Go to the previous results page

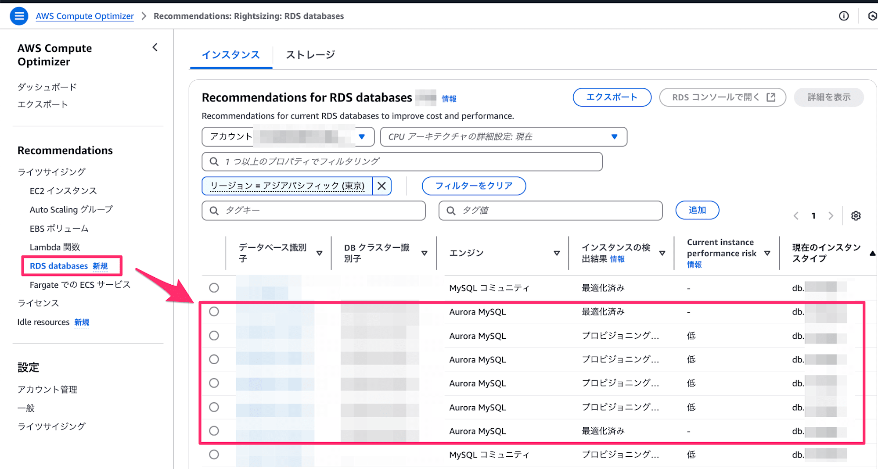(796, 216)
